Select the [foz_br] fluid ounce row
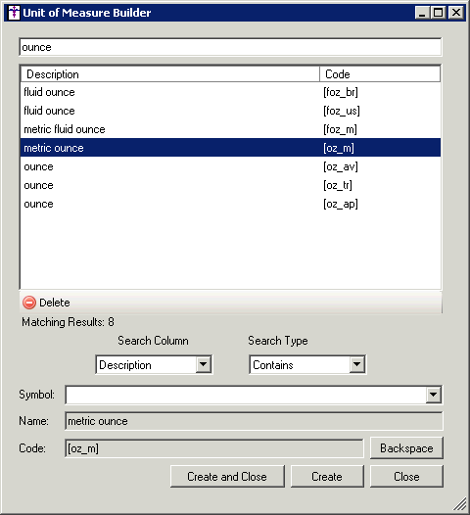 tap(230, 92)
